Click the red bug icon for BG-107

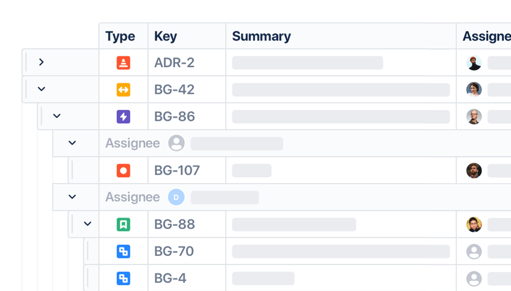[x=123, y=171]
